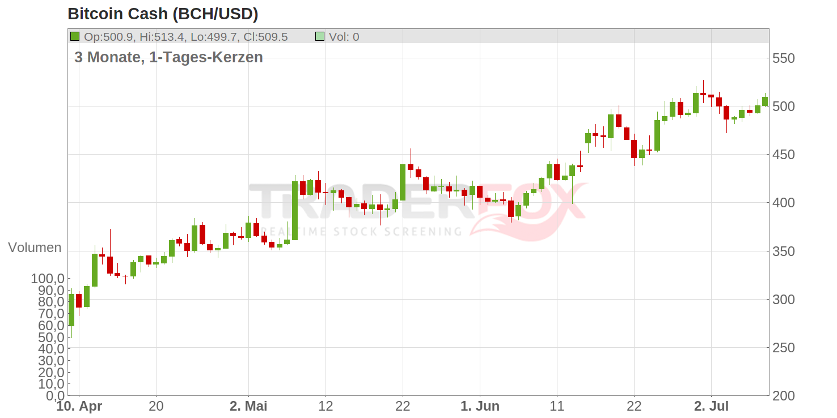Click the 550 price axis label
Image resolution: width=837 pixels, height=418 pixels.
(x=783, y=58)
